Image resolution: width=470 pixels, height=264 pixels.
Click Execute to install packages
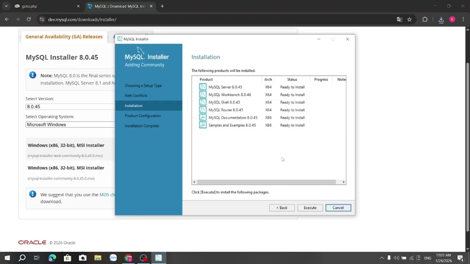pyautogui.click(x=310, y=208)
